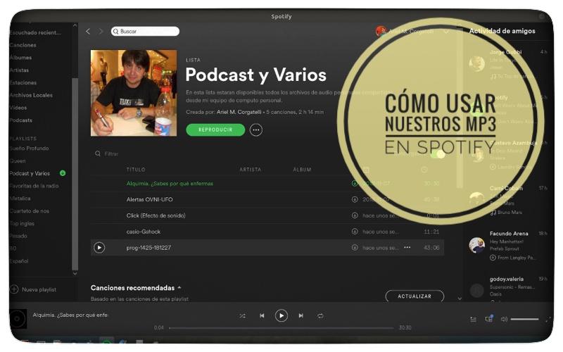
Task: Skip to the next track
Action: [x=301, y=316]
